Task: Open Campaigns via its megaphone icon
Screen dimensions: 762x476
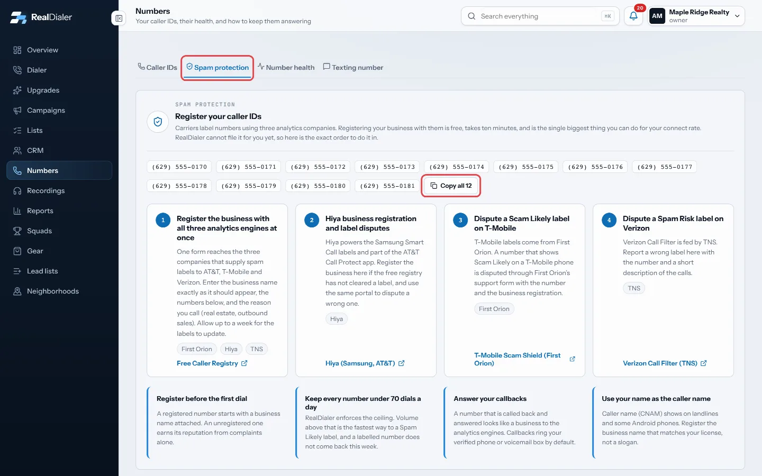Action: 17,111
